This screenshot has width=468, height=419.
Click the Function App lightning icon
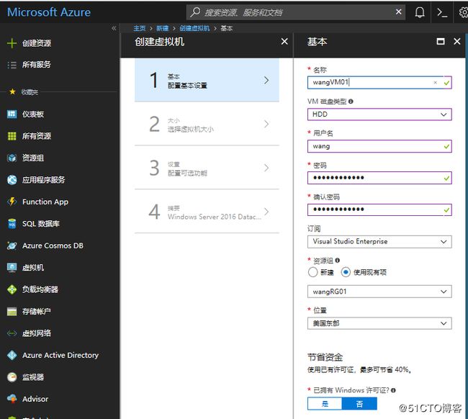click(12, 202)
